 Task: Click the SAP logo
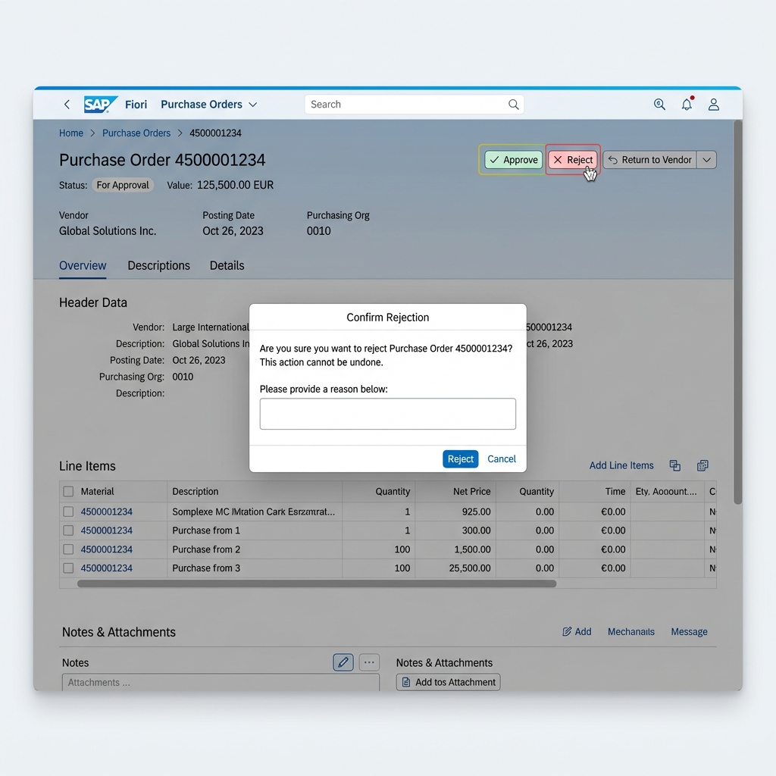pos(101,105)
